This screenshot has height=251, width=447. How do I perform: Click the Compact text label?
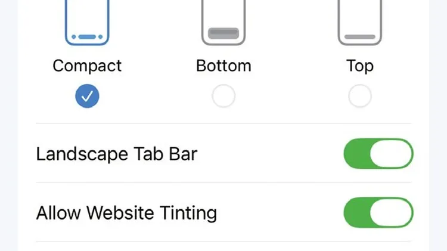pyautogui.click(x=87, y=66)
